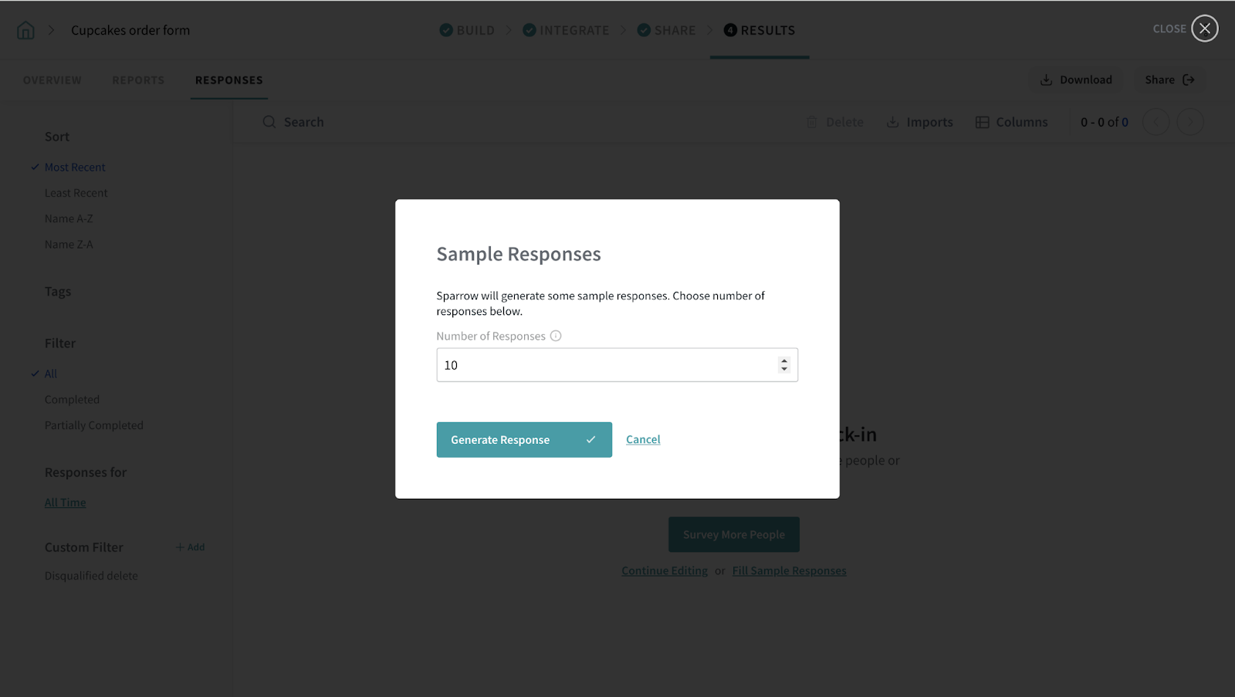
Task: Click the search magnifier icon
Action: pos(269,122)
